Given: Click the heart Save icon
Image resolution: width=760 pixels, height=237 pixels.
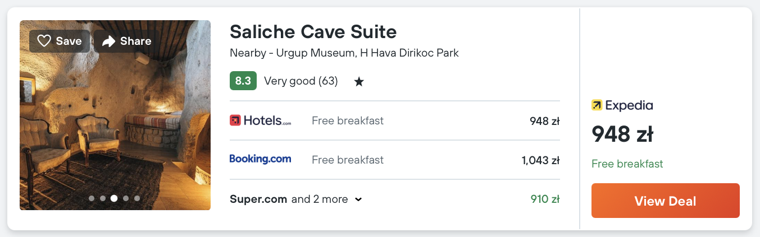Looking at the screenshot, I should coord(44,41).
